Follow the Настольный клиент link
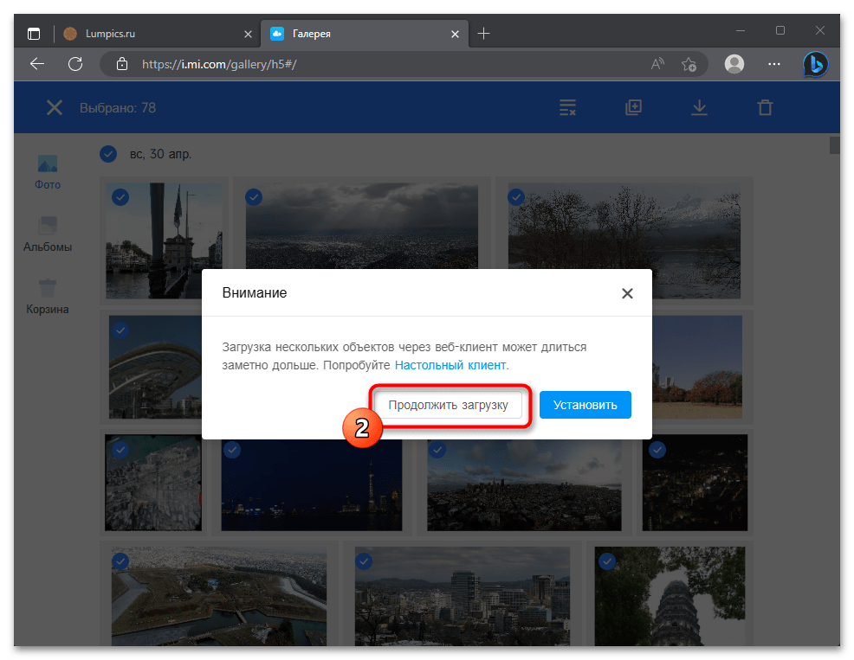 tap(450, 365)
